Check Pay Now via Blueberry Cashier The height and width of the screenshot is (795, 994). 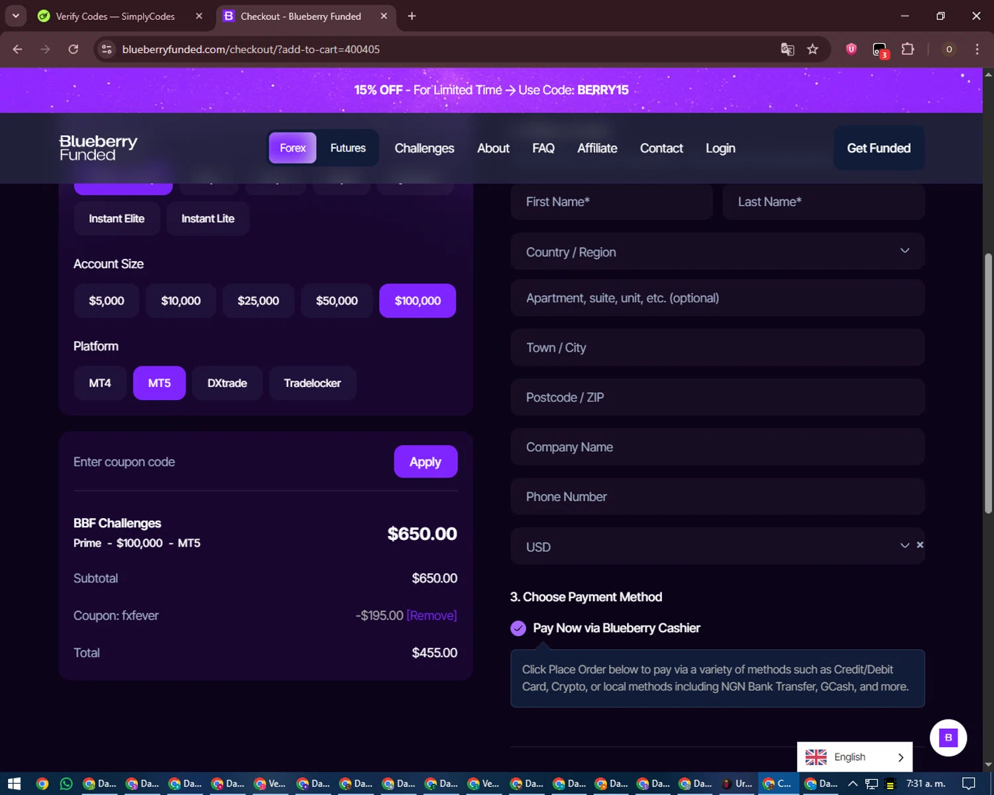click(518, 628)
